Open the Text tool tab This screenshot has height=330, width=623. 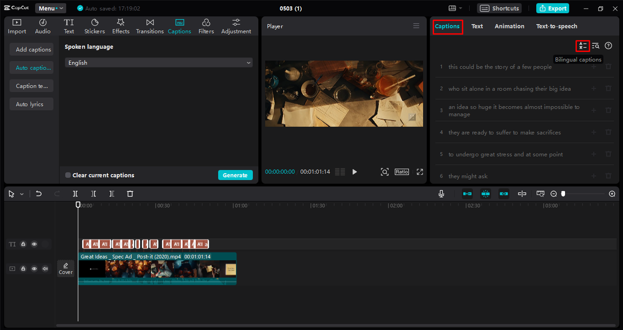point(69,26)
